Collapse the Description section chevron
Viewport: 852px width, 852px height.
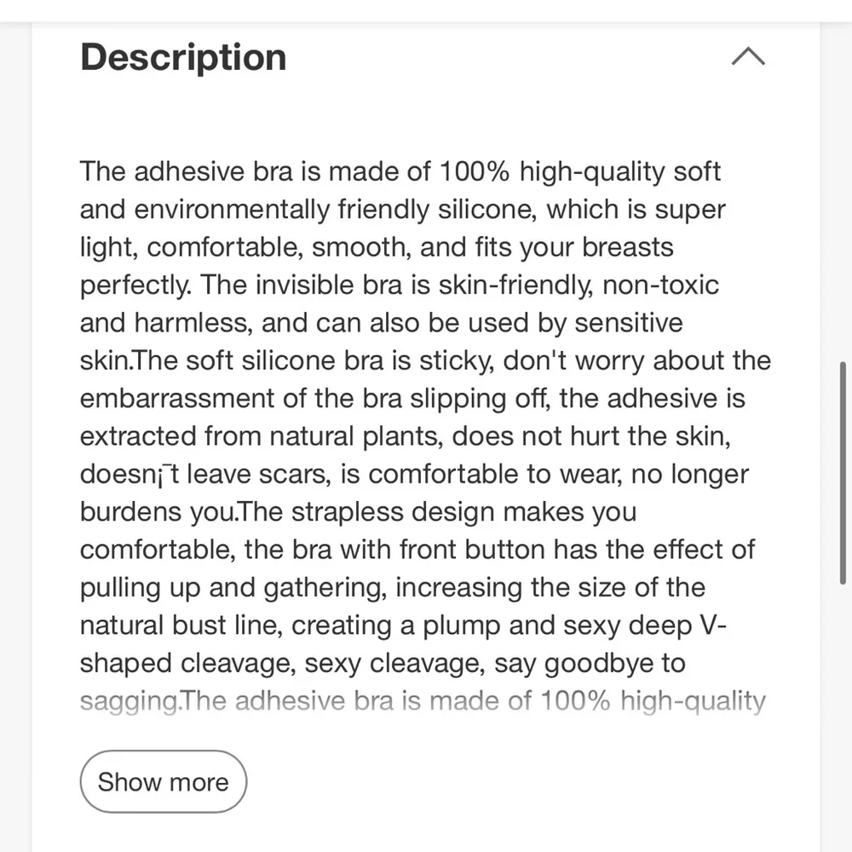748,57
